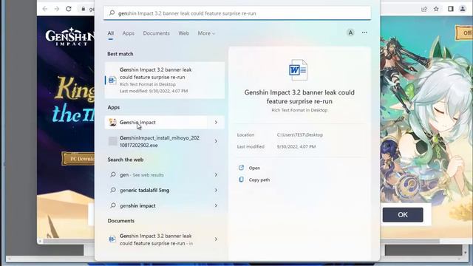This screenshot has width=473, height=266.
Task: Open the best match Genshin Impact 3.2 document
Action: [x=165, y=81]
